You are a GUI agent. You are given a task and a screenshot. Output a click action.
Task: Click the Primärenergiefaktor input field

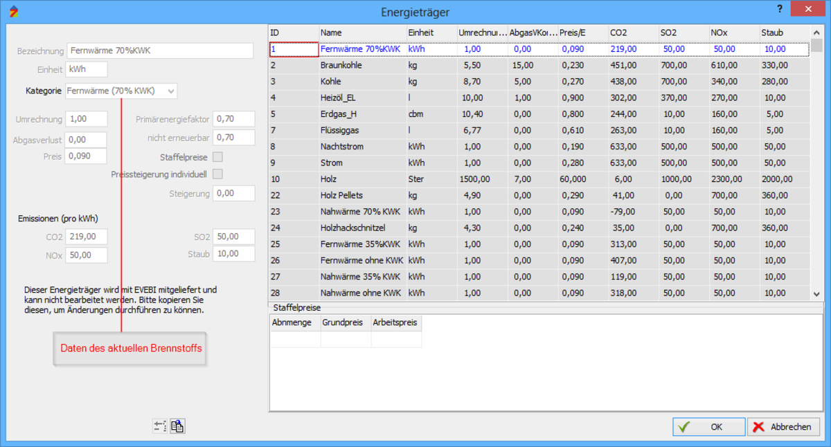(233, 119)
